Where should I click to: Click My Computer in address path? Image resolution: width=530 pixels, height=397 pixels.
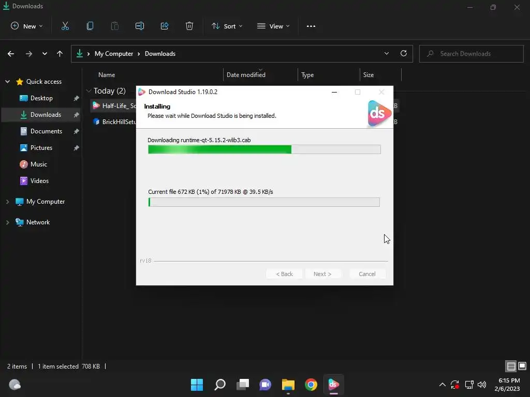click(114, 54)
